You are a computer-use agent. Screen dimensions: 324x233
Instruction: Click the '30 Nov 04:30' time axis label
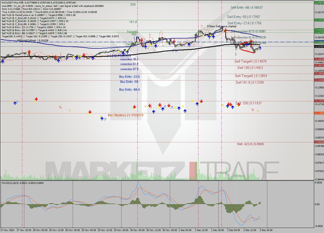[137, 230]
